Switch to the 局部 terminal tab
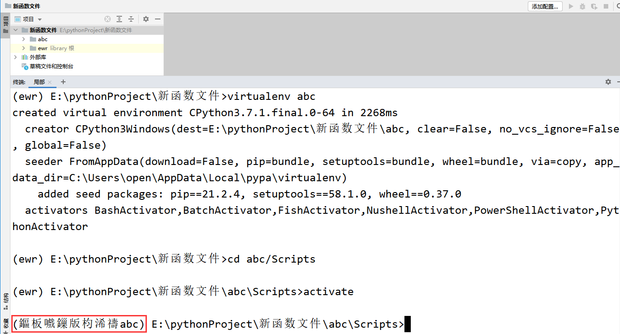620x334 pixels. 39,82
